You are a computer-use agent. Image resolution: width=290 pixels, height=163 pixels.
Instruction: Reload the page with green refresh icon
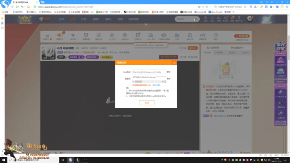[17, 7]
